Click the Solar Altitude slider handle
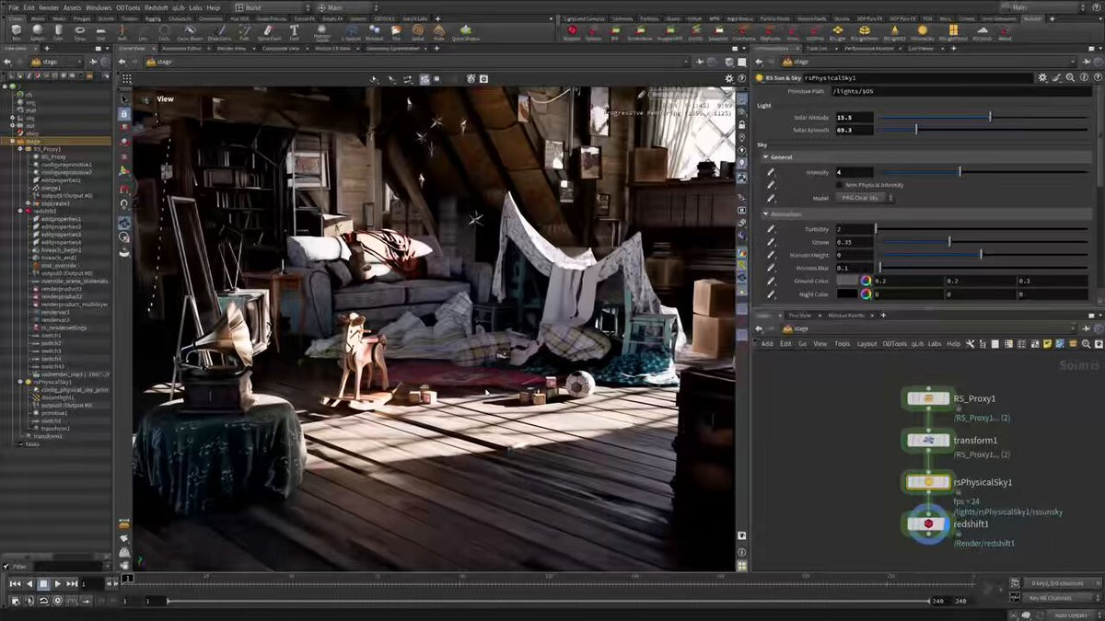The image size is (1105, 621). click(990, 118)
